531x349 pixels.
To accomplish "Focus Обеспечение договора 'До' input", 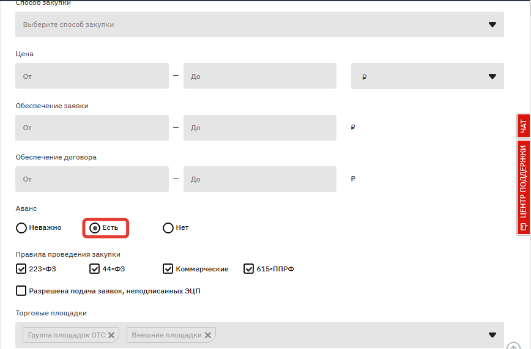I will (259, 179).
